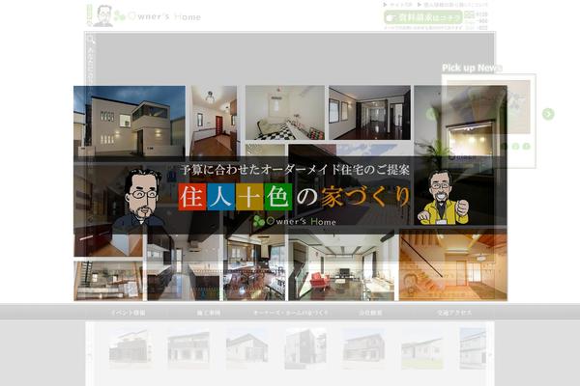Show previous Pick up News slide arrow
The image size is (580, 386).
pos(431,114)
